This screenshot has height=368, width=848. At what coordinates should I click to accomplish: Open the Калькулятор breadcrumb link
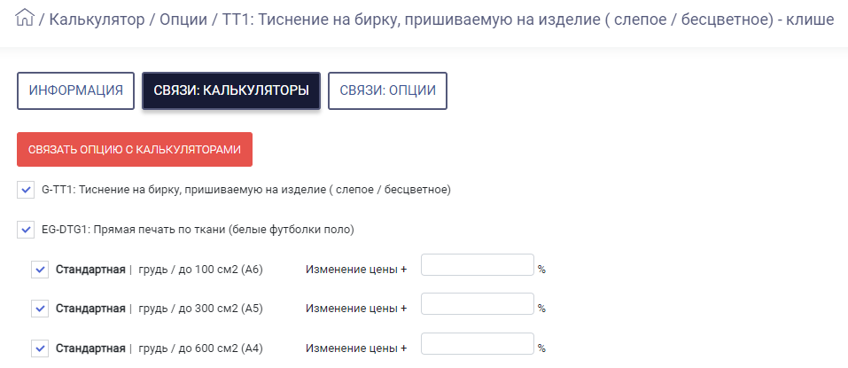[97, 20]
